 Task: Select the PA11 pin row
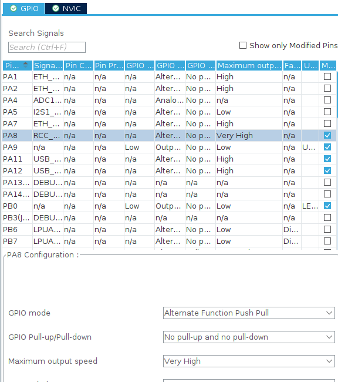coord(170,159)
